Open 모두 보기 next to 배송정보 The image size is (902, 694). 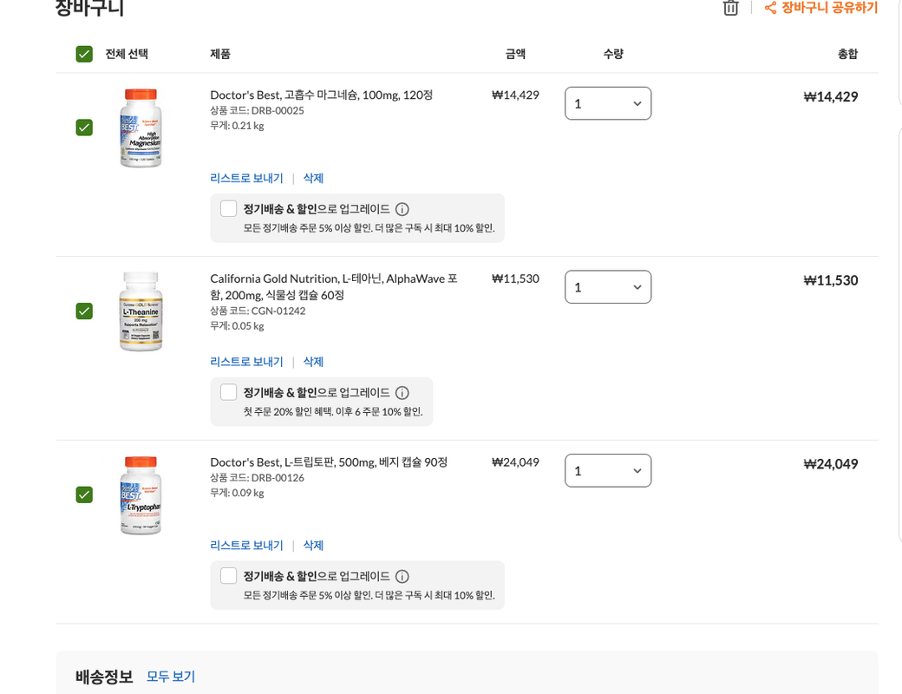click(171, 677)
